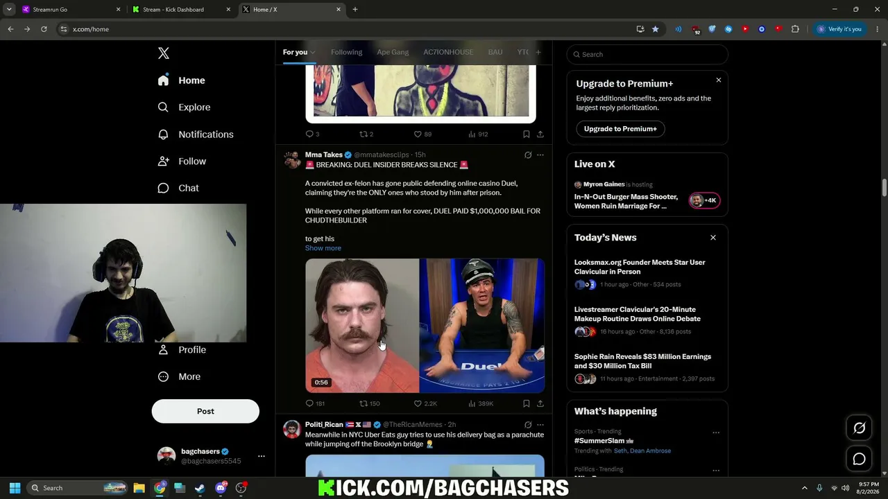
Task: Open the Chrome extensions puzzle icon
Action: (x=795, y=29)
